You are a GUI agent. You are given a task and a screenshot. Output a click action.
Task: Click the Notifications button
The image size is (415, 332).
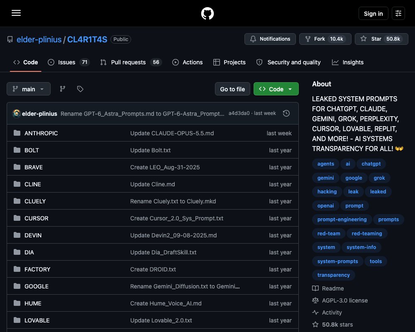(270, 39)
